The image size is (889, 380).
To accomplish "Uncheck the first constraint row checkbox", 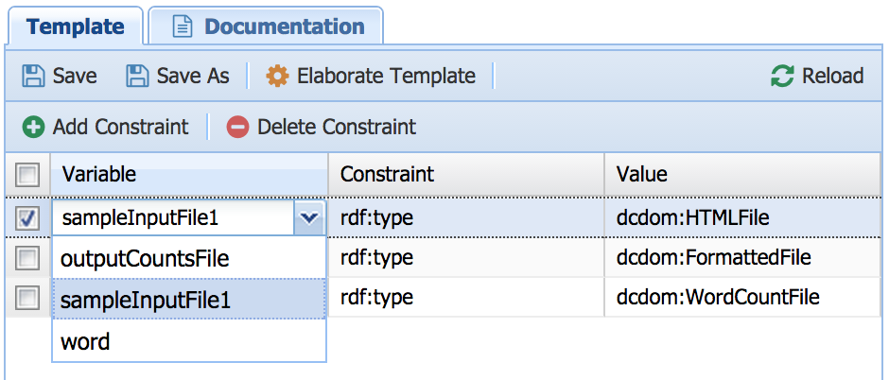I will (27, 218).
